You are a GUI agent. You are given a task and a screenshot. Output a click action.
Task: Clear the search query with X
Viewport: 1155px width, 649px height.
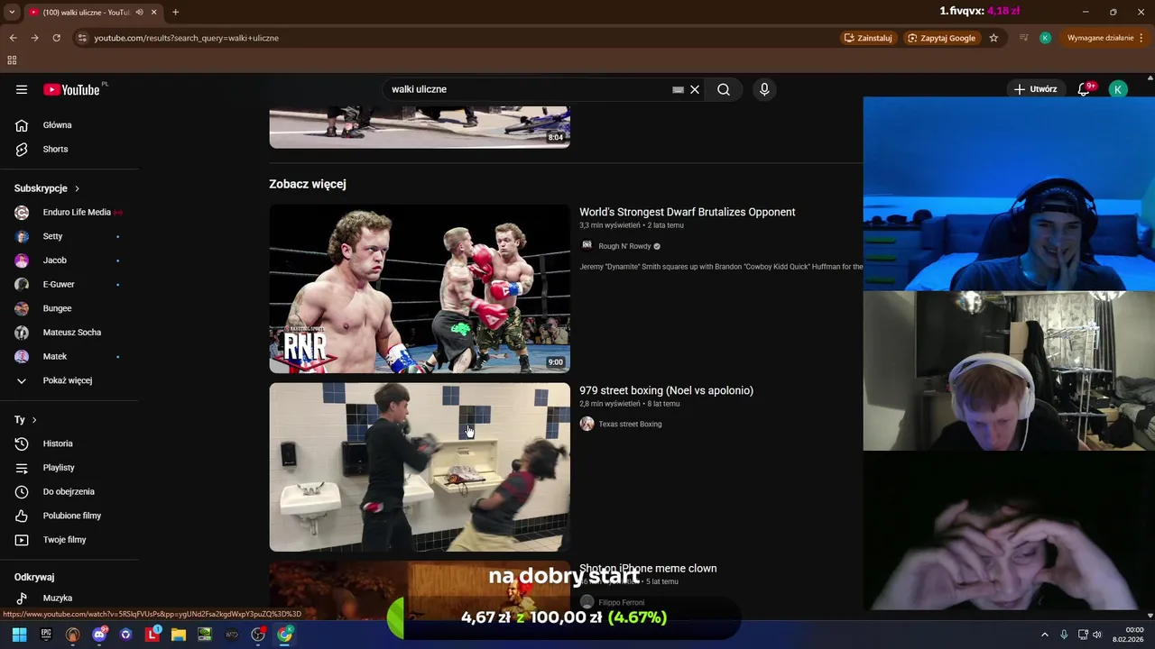pos(695,89)
